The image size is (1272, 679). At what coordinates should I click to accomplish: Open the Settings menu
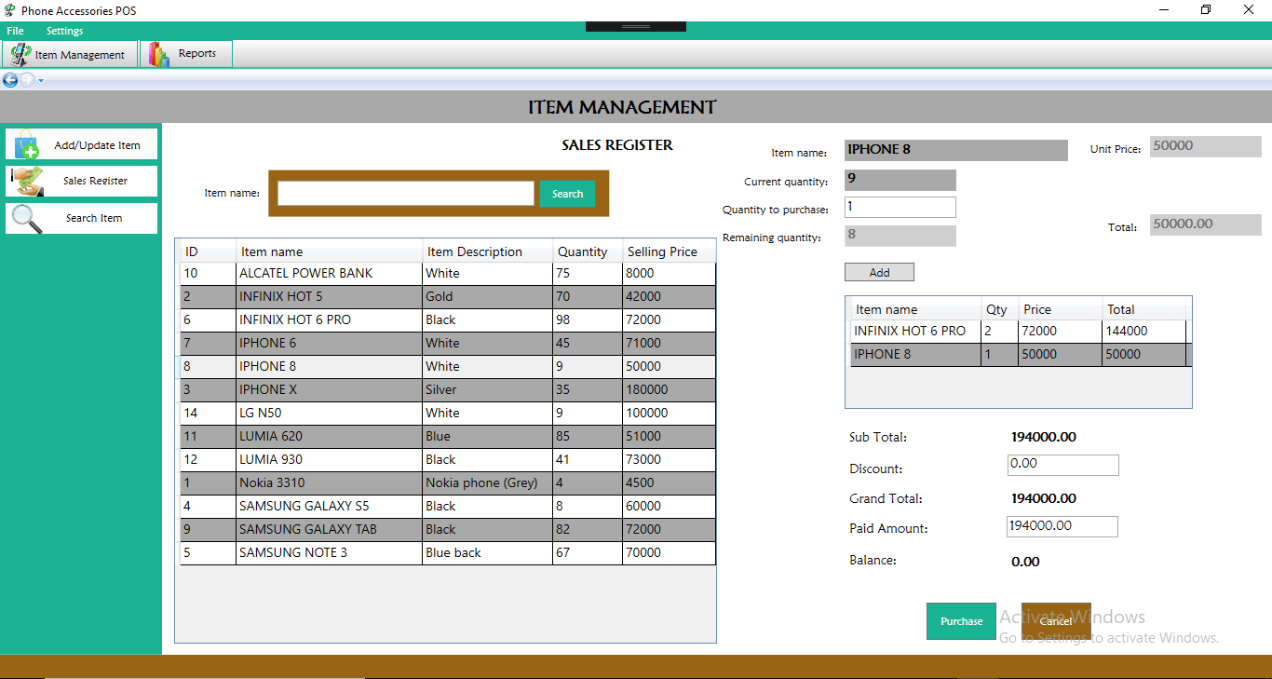(x=65, y=31)
